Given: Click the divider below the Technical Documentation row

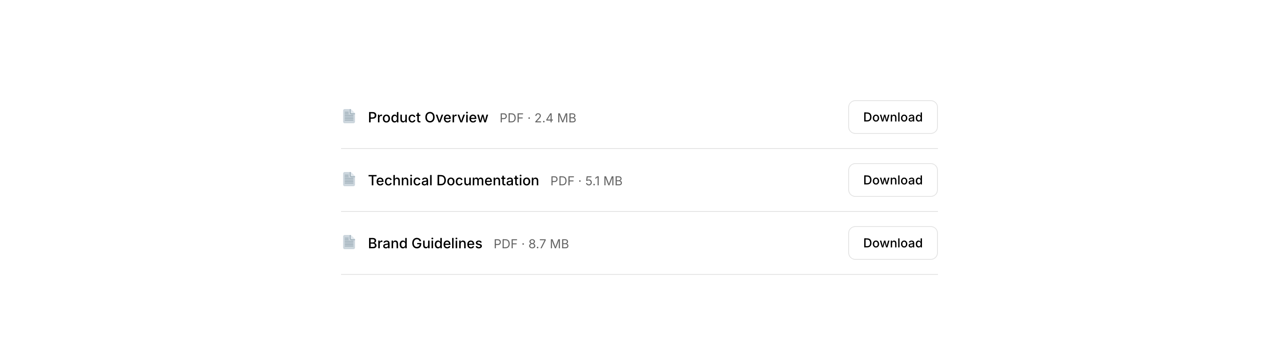Looking at the screenshot, I should coord(639,212).
